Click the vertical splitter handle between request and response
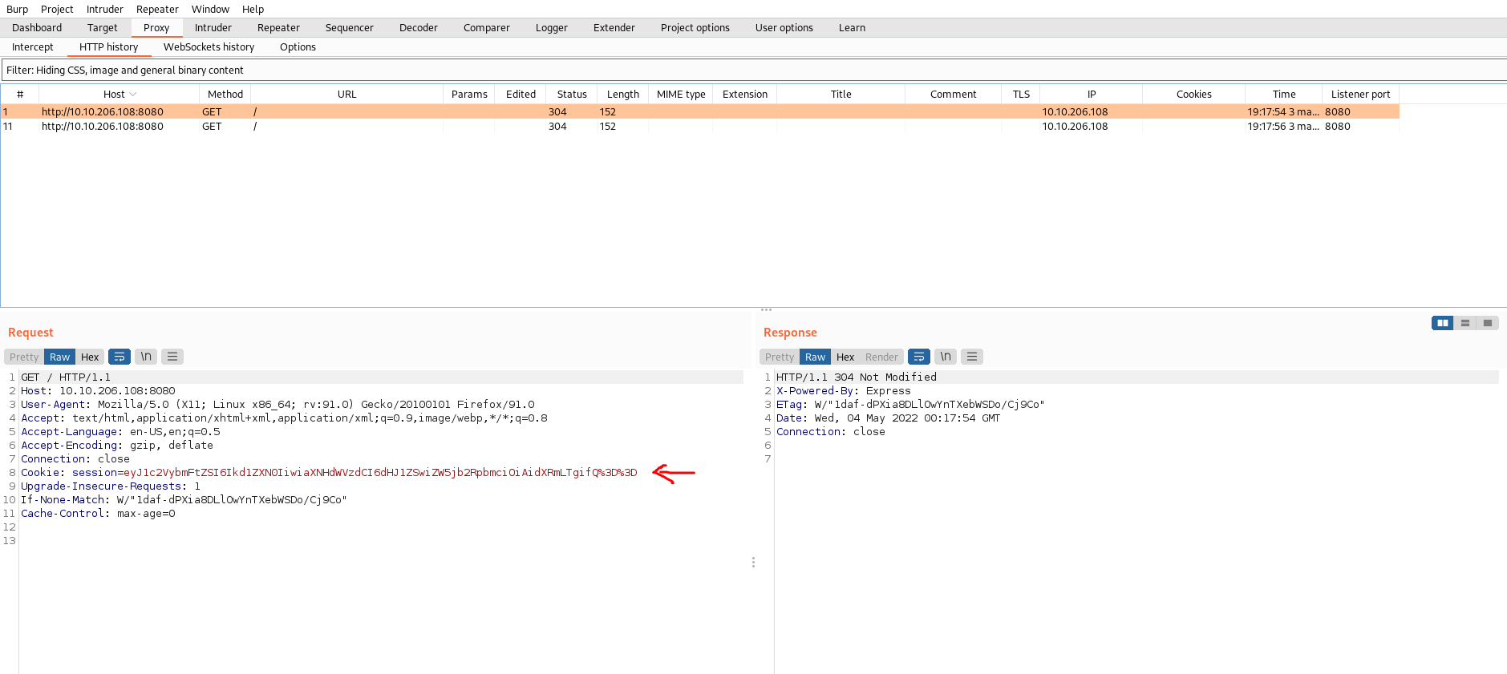Viewport: 1507px width, 674px height. pyautogui.click(x=753, y=563)
